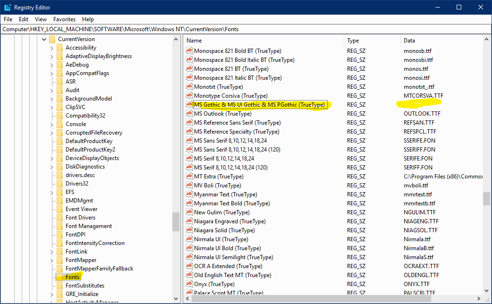Image resolution: width=492 pixels, height=304 pixels.
Task: Click the folder icon next to Drivers32
Action: coord(59,184)
